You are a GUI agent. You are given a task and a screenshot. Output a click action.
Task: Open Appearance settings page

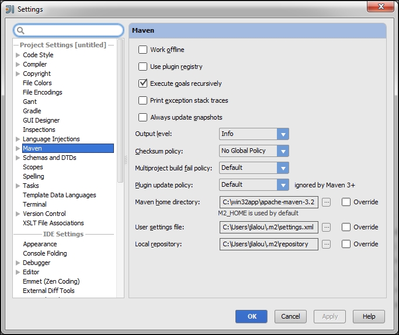pyautogui.click(x=40, y=245)
